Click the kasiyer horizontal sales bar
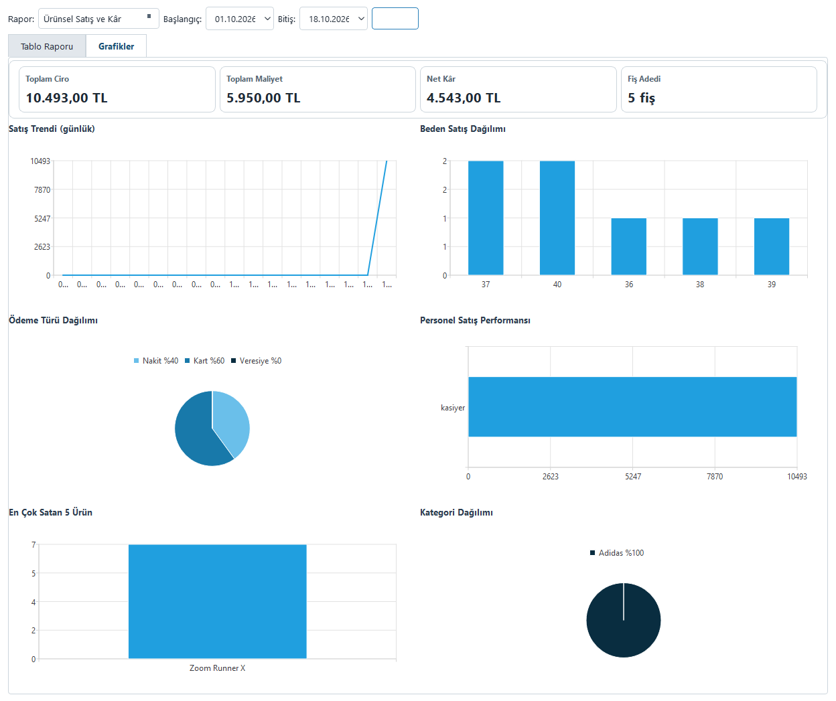Screen dimensions: 836x701 [632, 407]
